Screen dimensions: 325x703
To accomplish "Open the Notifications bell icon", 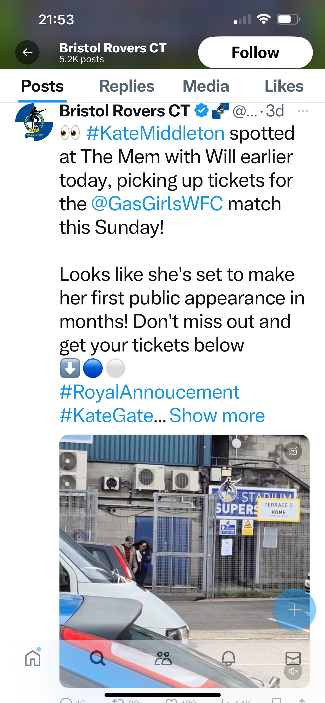I will 228,658.
